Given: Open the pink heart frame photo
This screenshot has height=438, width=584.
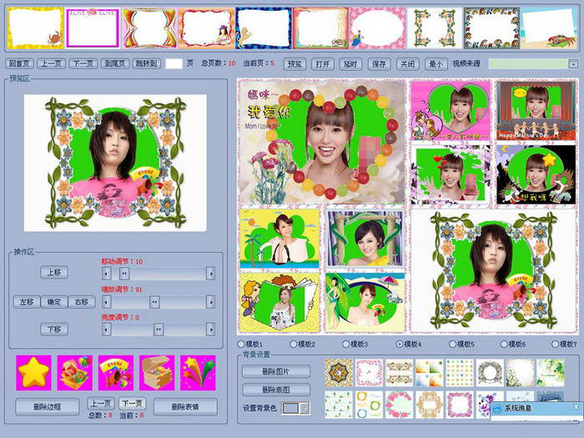Looking at the screenshot, I should tap(451, 111).
